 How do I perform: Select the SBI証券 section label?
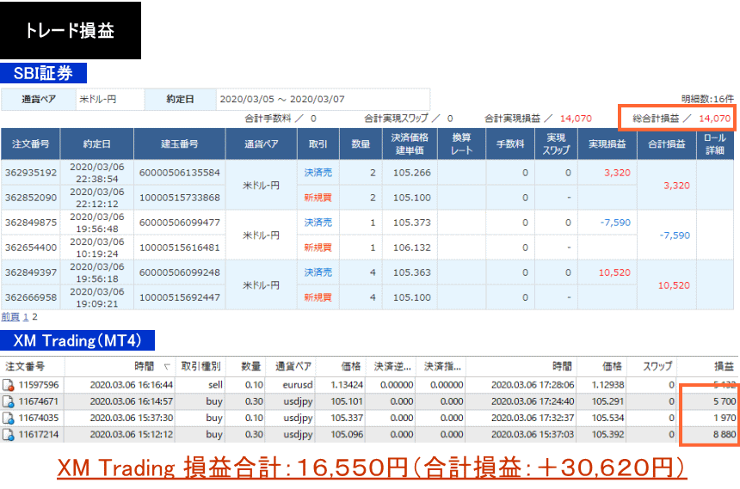click(43, 73)
